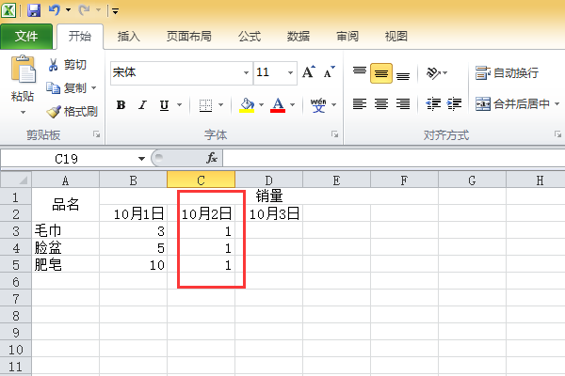565x376 pixels.
Task: Switch to the 数据 Data tab
Action: (298, 36)
